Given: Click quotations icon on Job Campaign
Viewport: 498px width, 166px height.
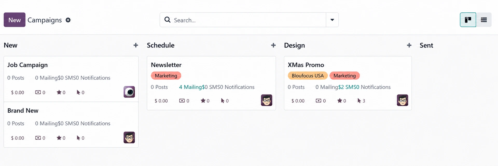Looking at the screenshot, I should (x=38, y=92).
